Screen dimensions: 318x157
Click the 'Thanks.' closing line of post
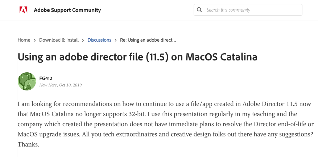(x=28, y=144)
